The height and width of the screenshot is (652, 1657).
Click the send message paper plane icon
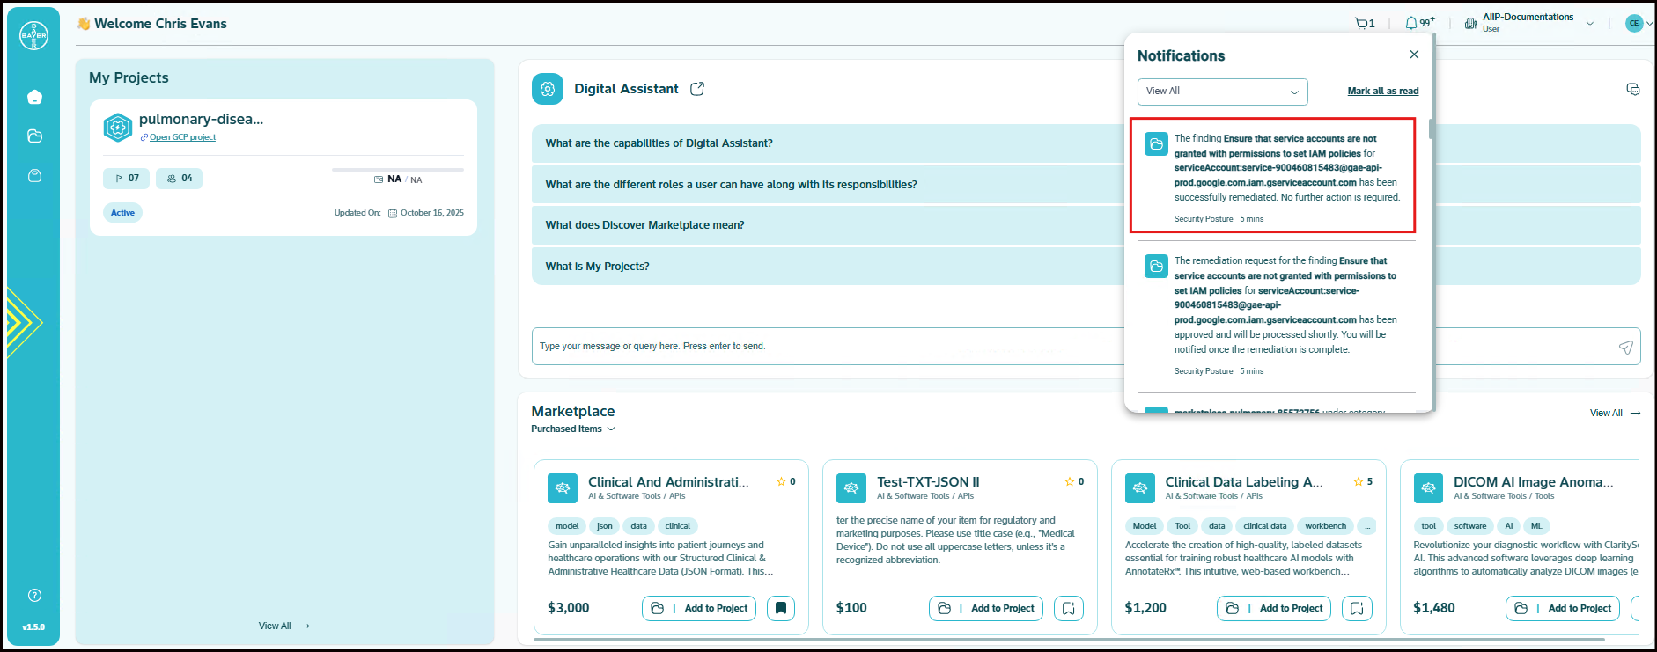(x=1625, y=348)
